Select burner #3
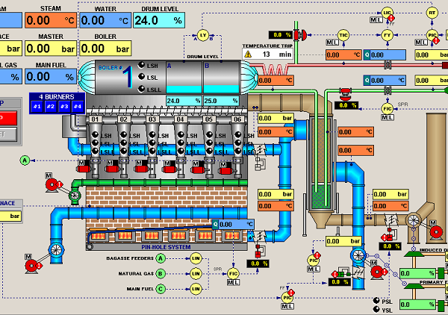448x315 pixels. click(x=64, y=107)
